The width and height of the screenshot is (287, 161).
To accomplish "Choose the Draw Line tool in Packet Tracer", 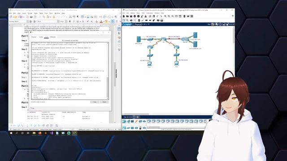I will 143,20.
